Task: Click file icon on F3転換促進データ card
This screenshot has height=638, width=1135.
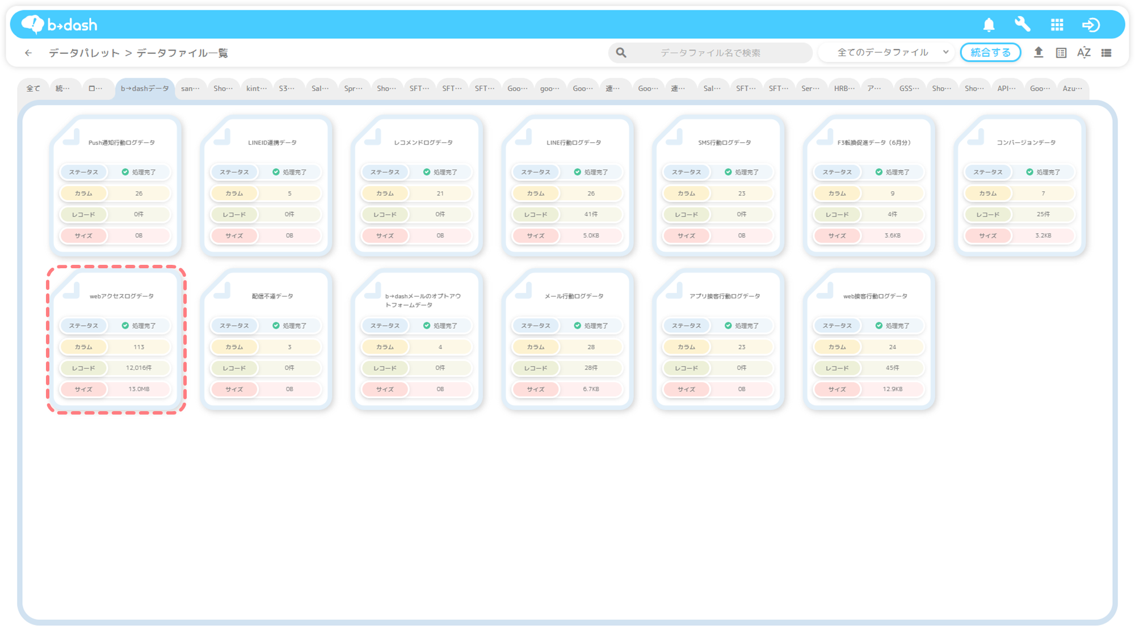Action: tap(825, 136)
